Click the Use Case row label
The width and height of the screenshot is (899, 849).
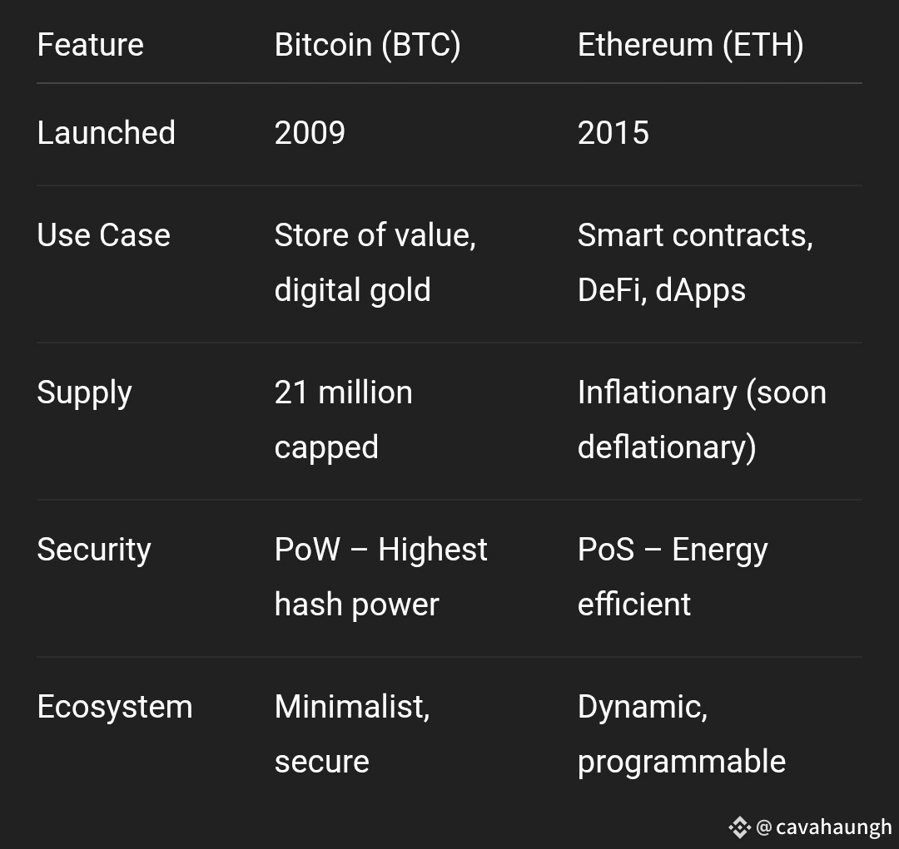[x=104, y=234]
